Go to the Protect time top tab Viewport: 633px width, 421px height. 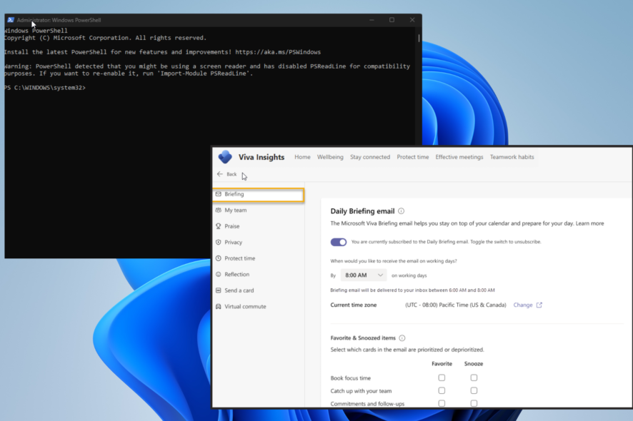click(412, 157)
